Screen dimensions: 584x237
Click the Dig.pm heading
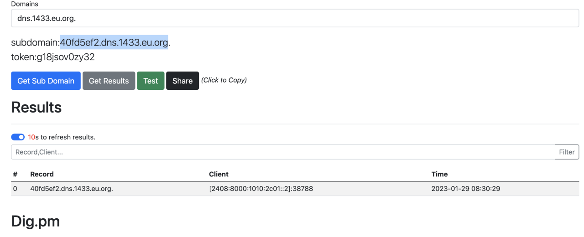point(36,222)
